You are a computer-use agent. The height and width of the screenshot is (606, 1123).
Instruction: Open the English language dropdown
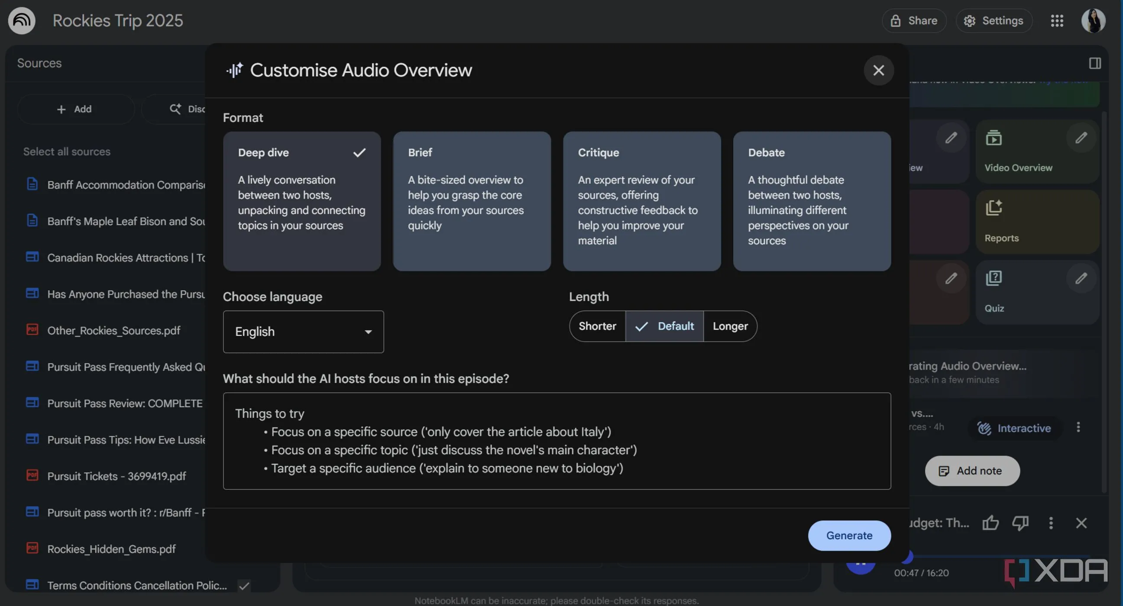[x=303, y=332]
